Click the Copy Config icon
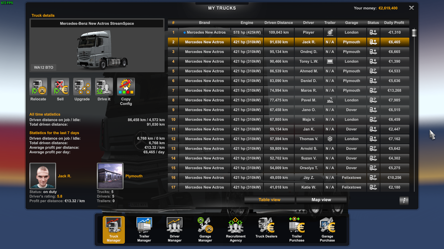This screenshot has height=249, width=444. (x=126, y=87)
